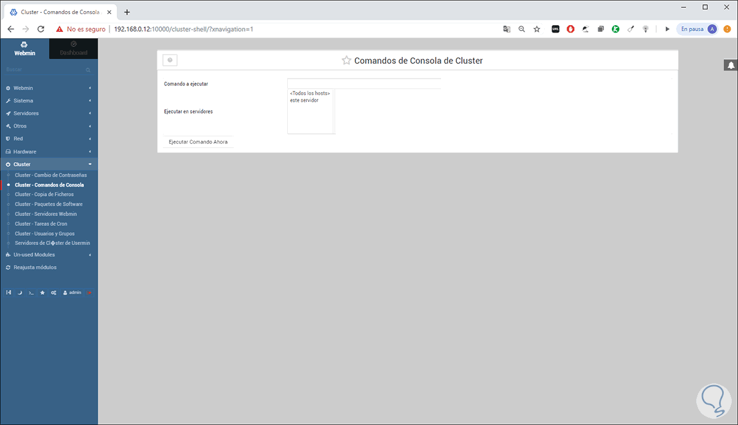Click the No es seguro warning
Image resolution: width=738 pixels, height=425 pixels.
point(81,29)
